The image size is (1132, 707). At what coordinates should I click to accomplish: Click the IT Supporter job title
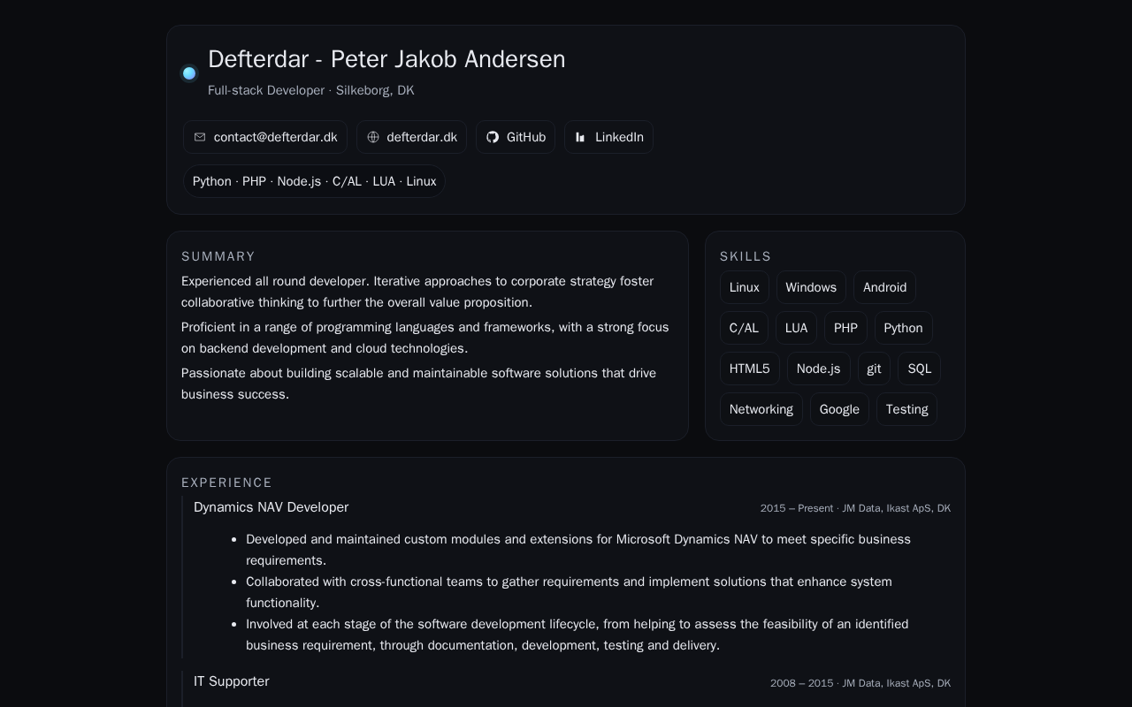tap(232, 681)
